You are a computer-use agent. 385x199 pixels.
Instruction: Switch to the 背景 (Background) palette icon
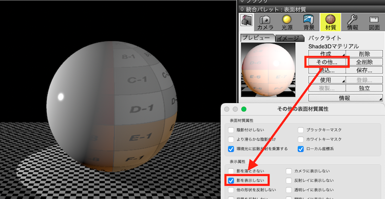coord(309,23)
